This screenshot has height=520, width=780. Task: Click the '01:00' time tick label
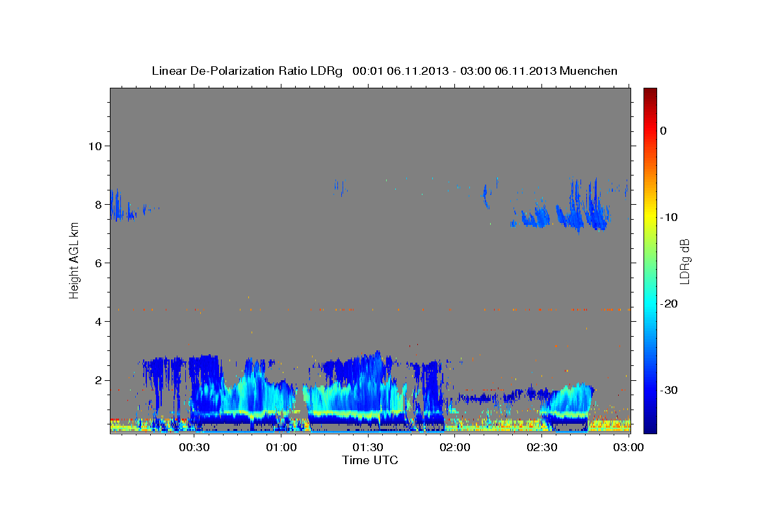(x=281, y=448)
